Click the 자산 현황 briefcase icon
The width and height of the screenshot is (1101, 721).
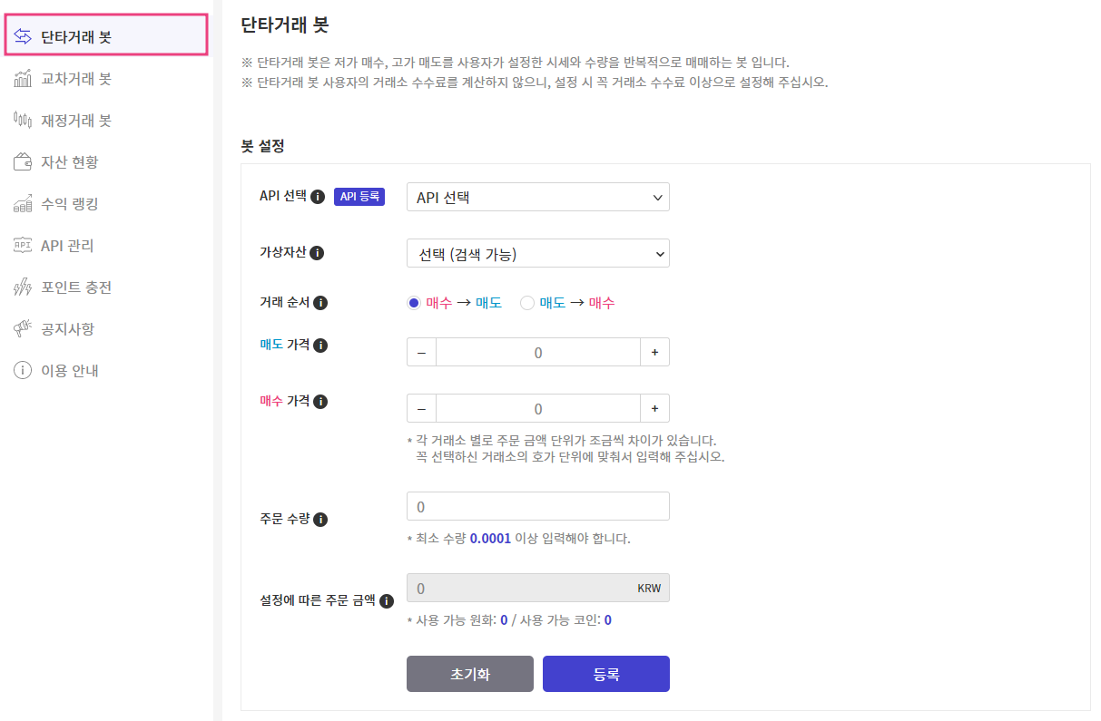(x=23, y=161)
